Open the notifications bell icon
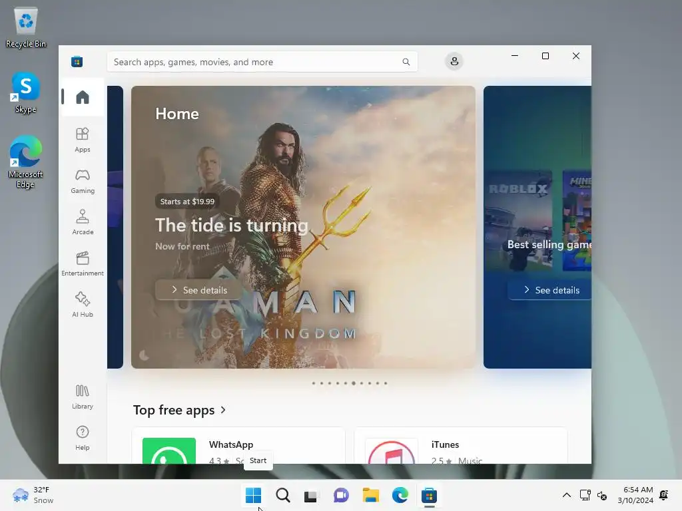 click(x=664, y=495)
